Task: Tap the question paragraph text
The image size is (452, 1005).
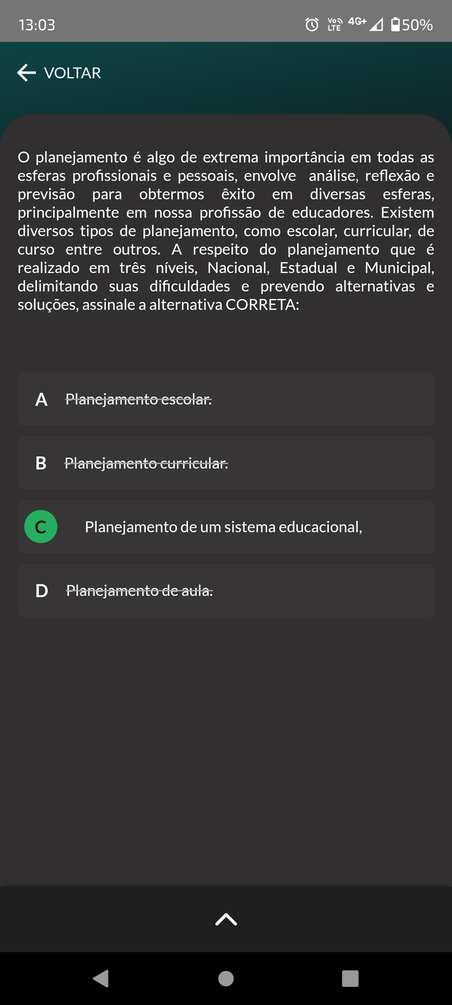Action: (x=226, y=231)
